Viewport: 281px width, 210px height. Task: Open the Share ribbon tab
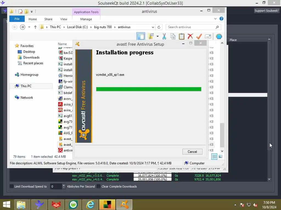point(48,19)
